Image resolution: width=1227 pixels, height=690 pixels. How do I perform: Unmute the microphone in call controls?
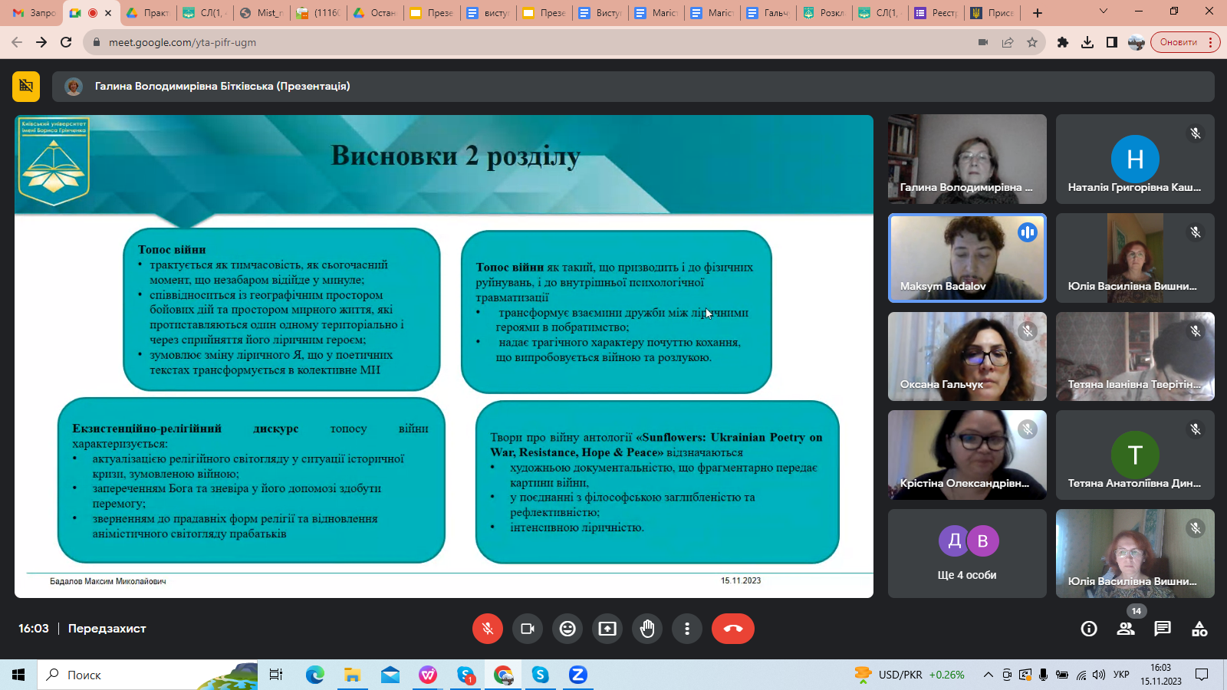pos(487,629)
